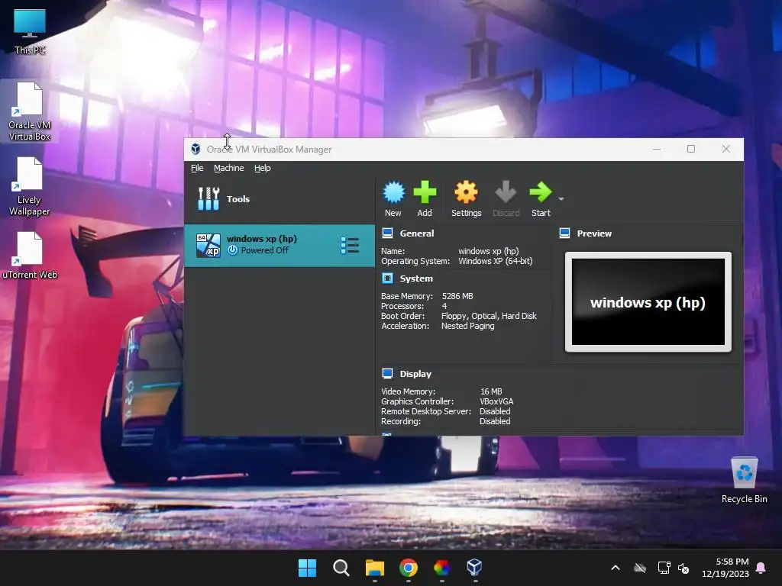The height and width of the screenshot is (586, 782).
Task: Select windows xp (hp) virtual machine
Action: (x=280, y=245)
